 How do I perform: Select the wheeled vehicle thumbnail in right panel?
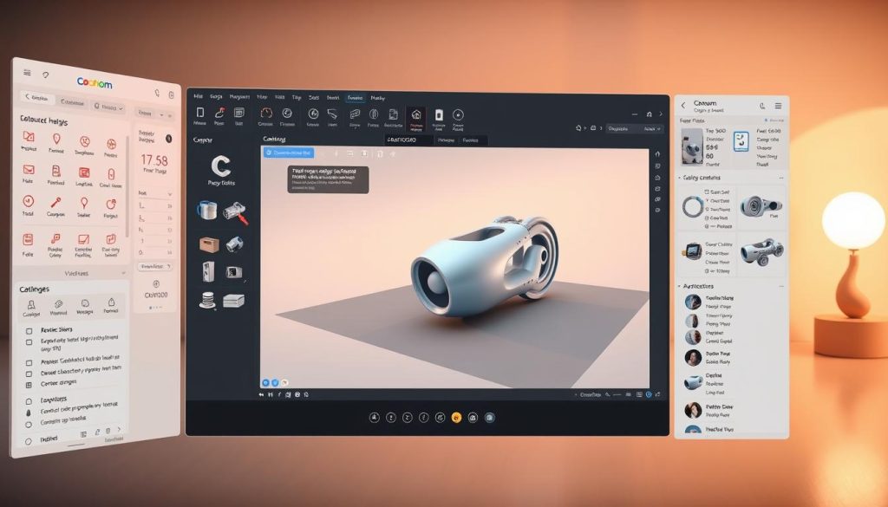tap(761, 251)
